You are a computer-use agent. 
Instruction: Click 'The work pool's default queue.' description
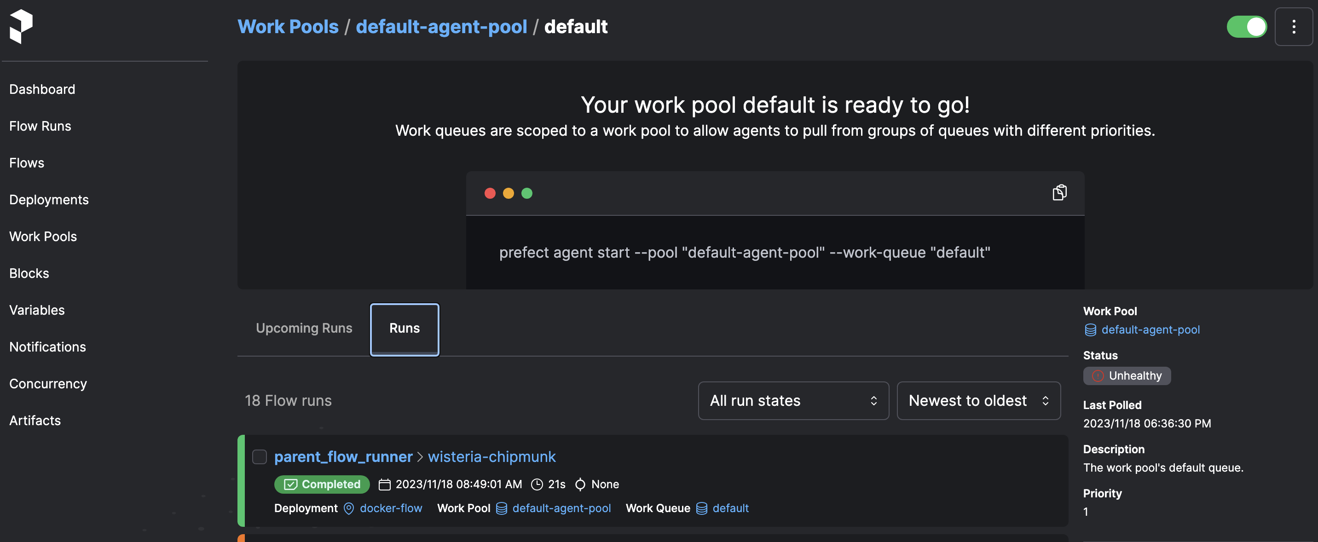(1163, 467)
